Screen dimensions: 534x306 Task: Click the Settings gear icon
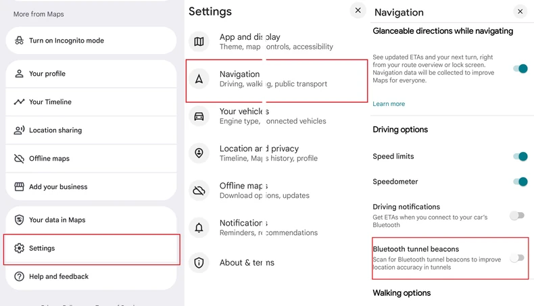click(19, 249)
